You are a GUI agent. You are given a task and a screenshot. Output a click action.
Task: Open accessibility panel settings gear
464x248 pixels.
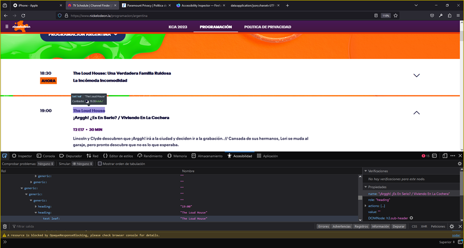coord(459,164)
